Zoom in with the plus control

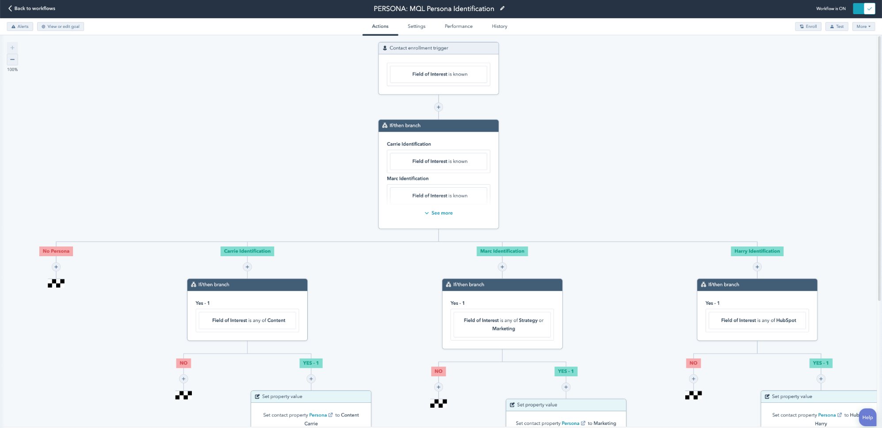12,48
